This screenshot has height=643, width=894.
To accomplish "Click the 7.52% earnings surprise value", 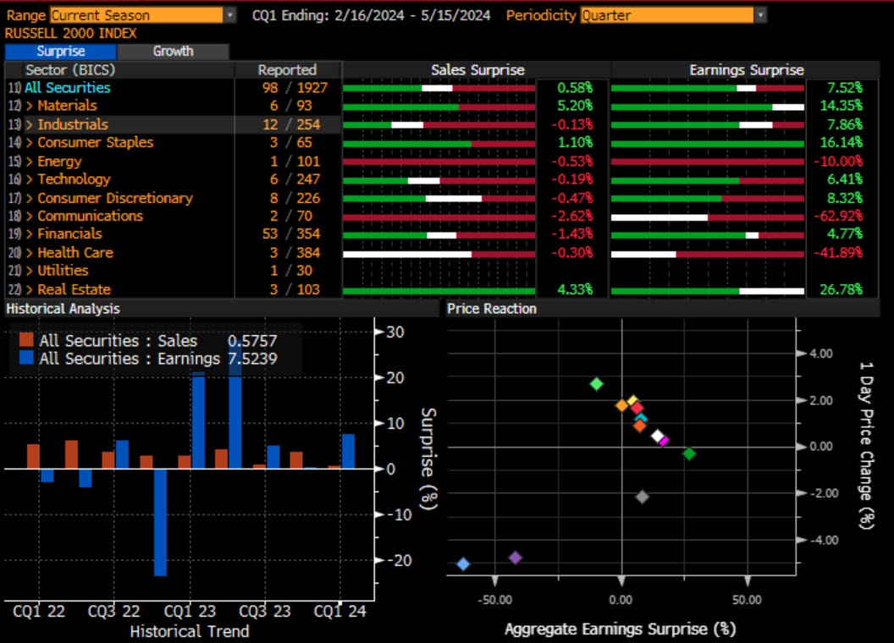I will coord(844,88).
